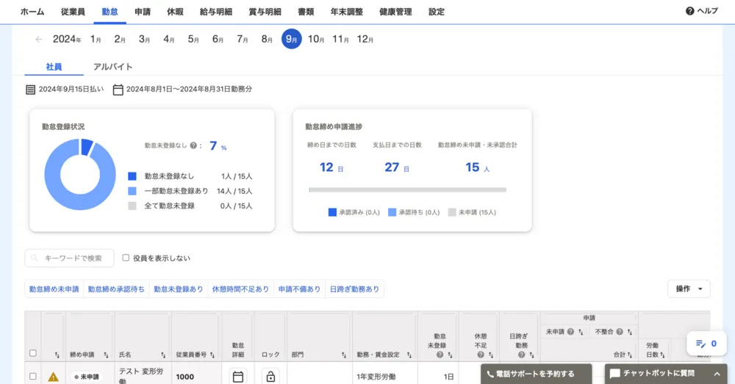
Task: Click the 一部勤怠未登録あり light blue legend swatch
Action: pyautogui.click(x=132, y=191)
